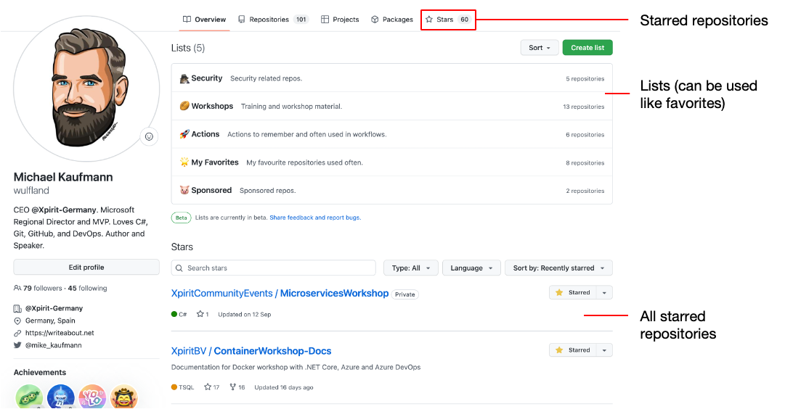
Task: Click the Packages box icon
Action: click(375, 20)
